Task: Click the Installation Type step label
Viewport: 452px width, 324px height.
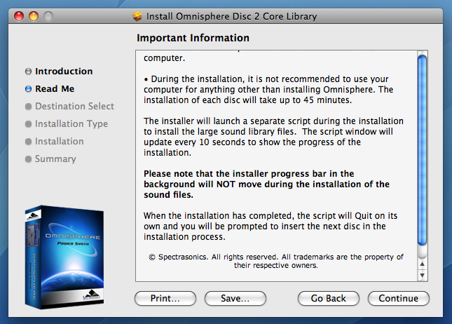Action: point(71,123)
